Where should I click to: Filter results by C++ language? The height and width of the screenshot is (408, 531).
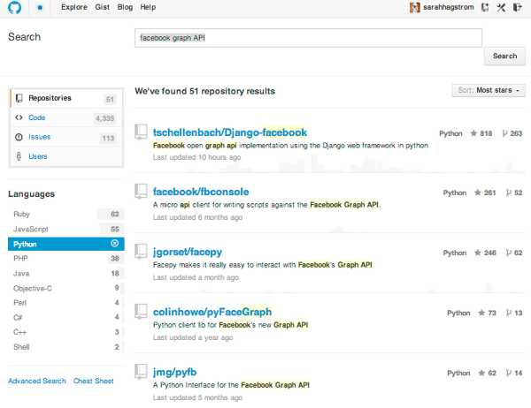click(x=66, y=332)
